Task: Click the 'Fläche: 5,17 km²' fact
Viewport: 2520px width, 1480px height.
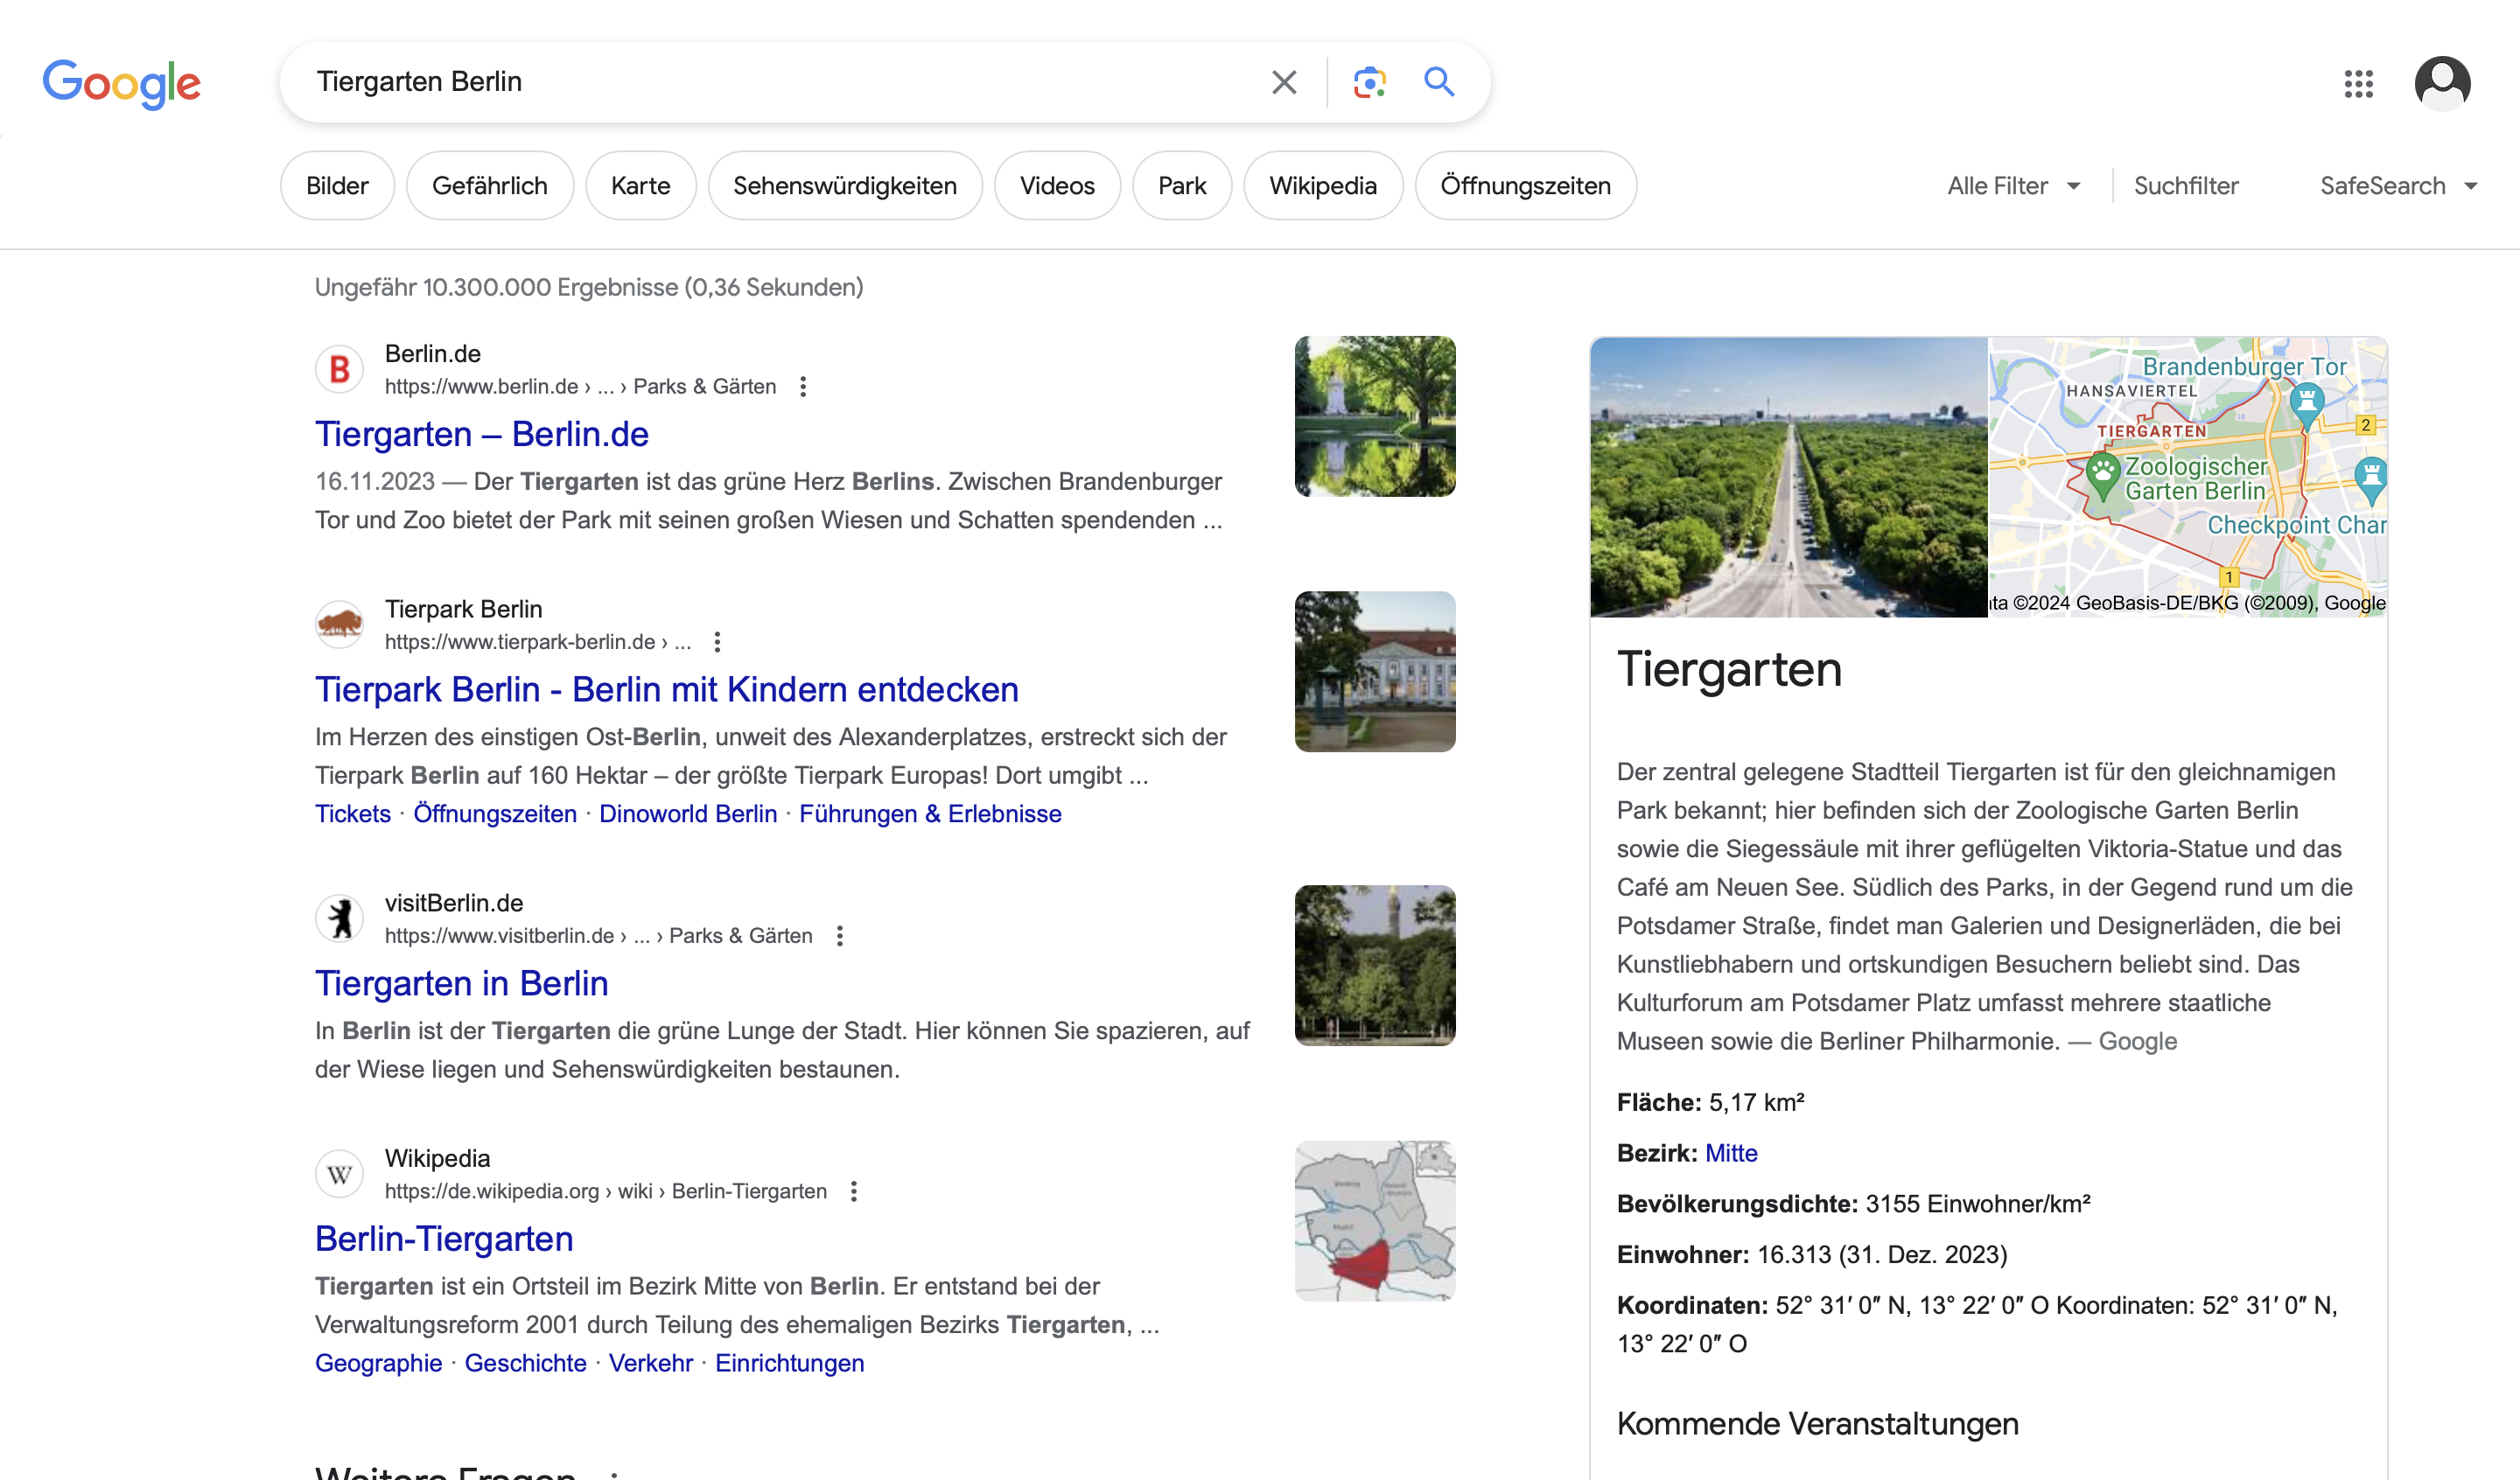Action: pyautogui.click(x=1711, y=1103)
